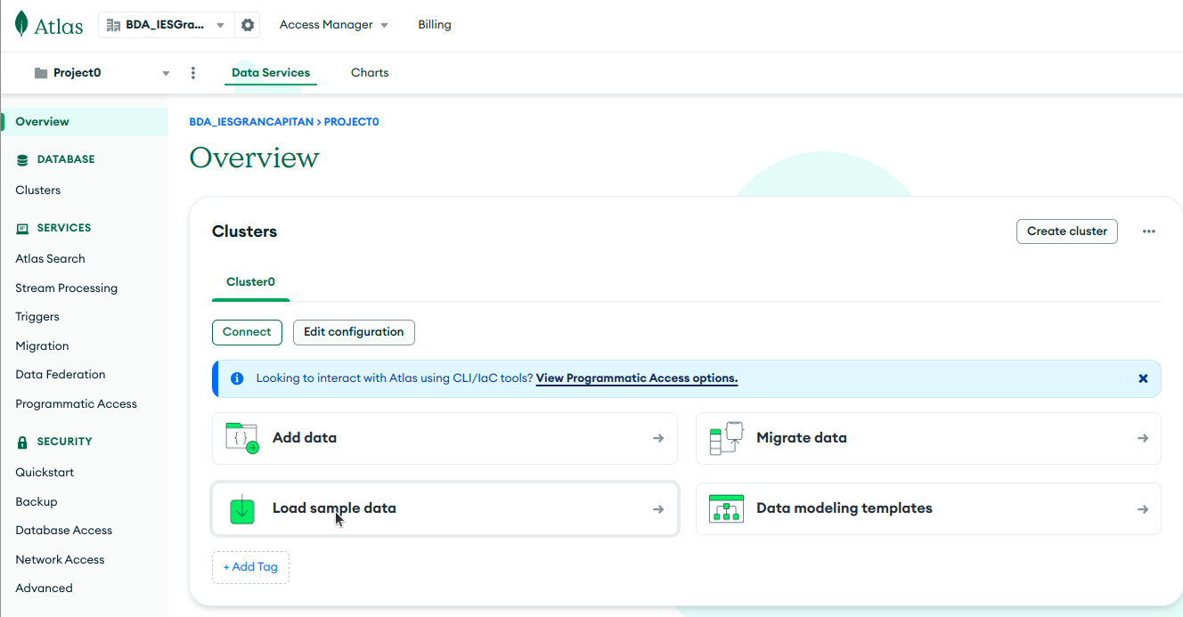This screenshot has width=1183, height=617.
Task: Click the Services section monitor icon
Action: click(22, 228)
